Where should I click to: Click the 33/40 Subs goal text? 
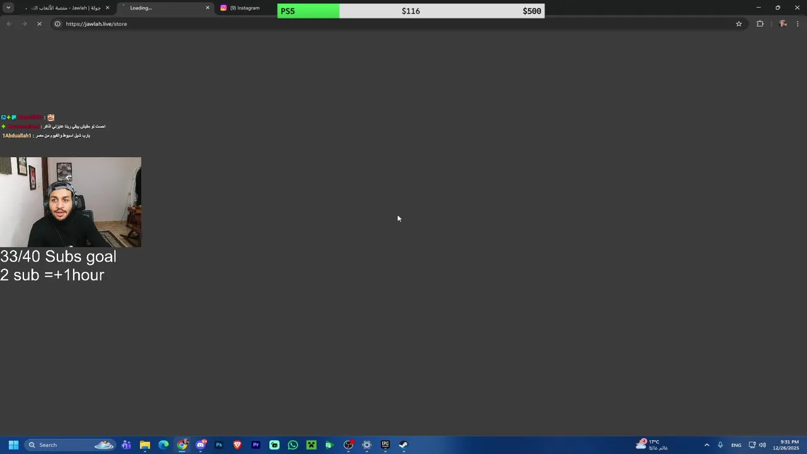tap(58, 256)
